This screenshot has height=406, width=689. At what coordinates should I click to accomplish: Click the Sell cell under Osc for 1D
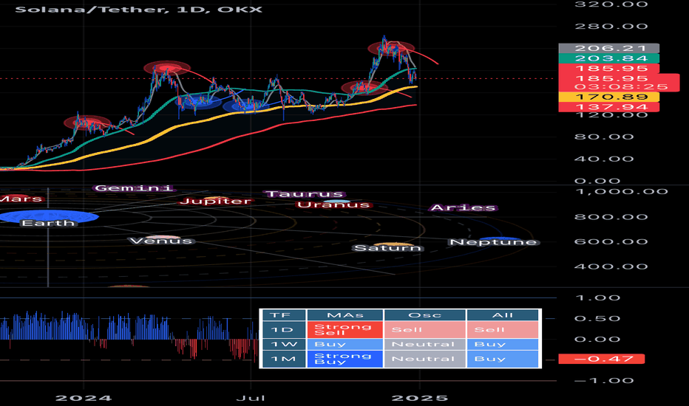424,330
